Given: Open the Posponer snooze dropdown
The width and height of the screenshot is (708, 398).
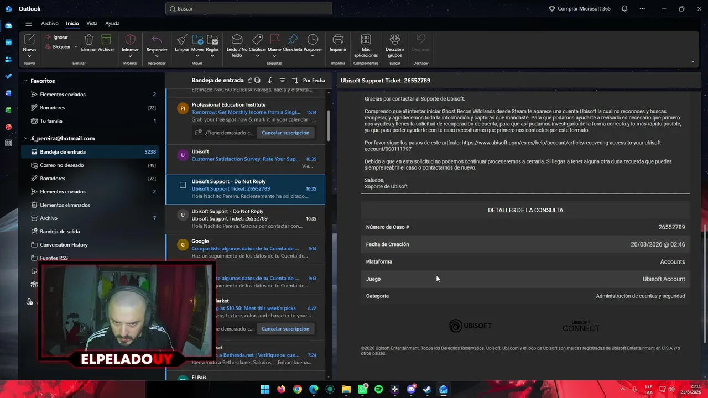Looking at the screenshot, I should pos(313,56).
